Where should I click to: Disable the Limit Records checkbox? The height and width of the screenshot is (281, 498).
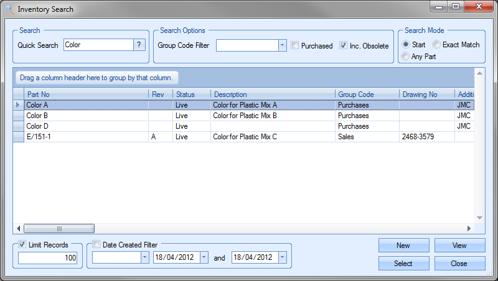pyautogui.click(x=23, y=245)
